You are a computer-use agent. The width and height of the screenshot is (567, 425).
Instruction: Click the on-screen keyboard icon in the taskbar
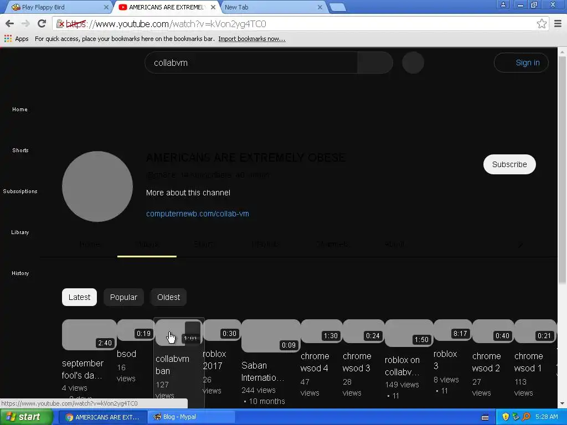click(485, 417)
